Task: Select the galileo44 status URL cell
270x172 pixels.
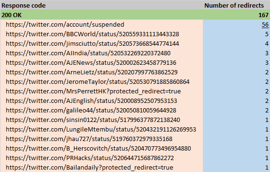Action: (x=91, y=111)
